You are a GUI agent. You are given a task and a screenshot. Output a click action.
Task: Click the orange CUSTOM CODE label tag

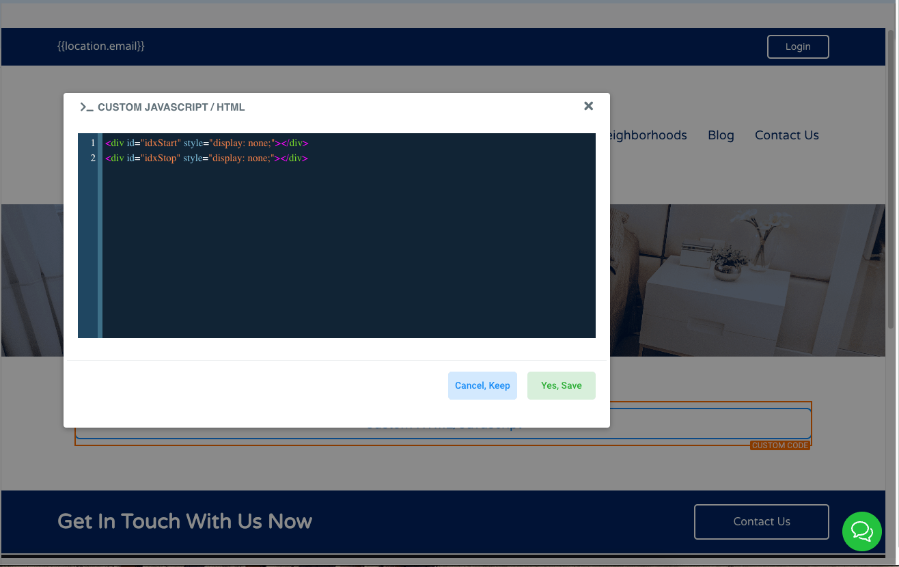point(779,445)
